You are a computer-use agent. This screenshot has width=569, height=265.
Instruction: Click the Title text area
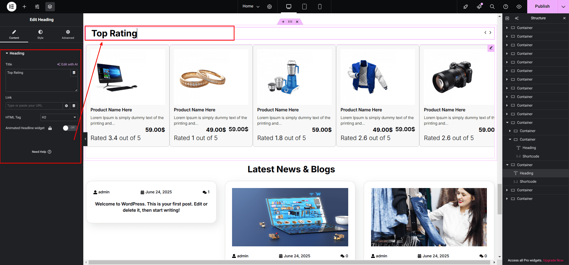click(x=38, y=80)
